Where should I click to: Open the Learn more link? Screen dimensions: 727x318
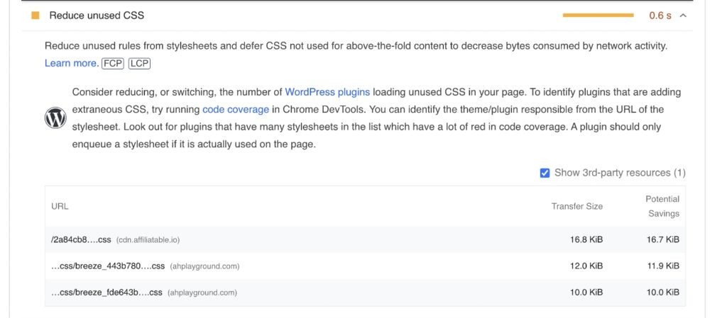pos(71,64)
